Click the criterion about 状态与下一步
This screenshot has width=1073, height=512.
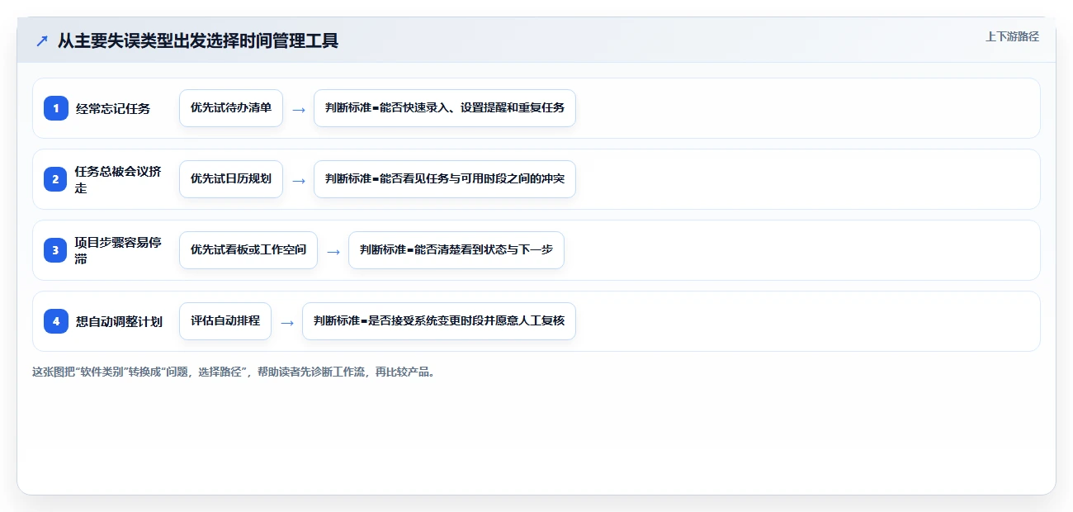click(456, 250)
